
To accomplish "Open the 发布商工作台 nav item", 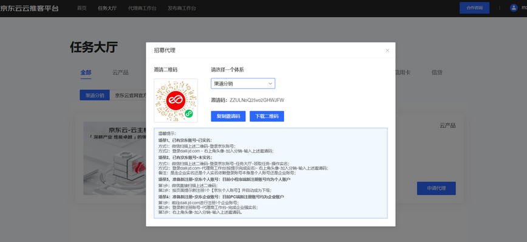I will click(x=182, y=8).
